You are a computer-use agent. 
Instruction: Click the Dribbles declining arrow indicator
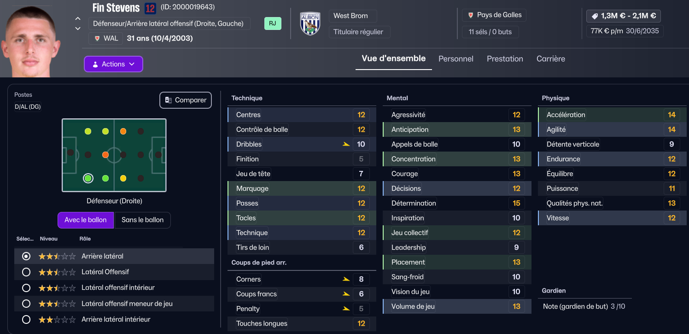click(346, 144)
